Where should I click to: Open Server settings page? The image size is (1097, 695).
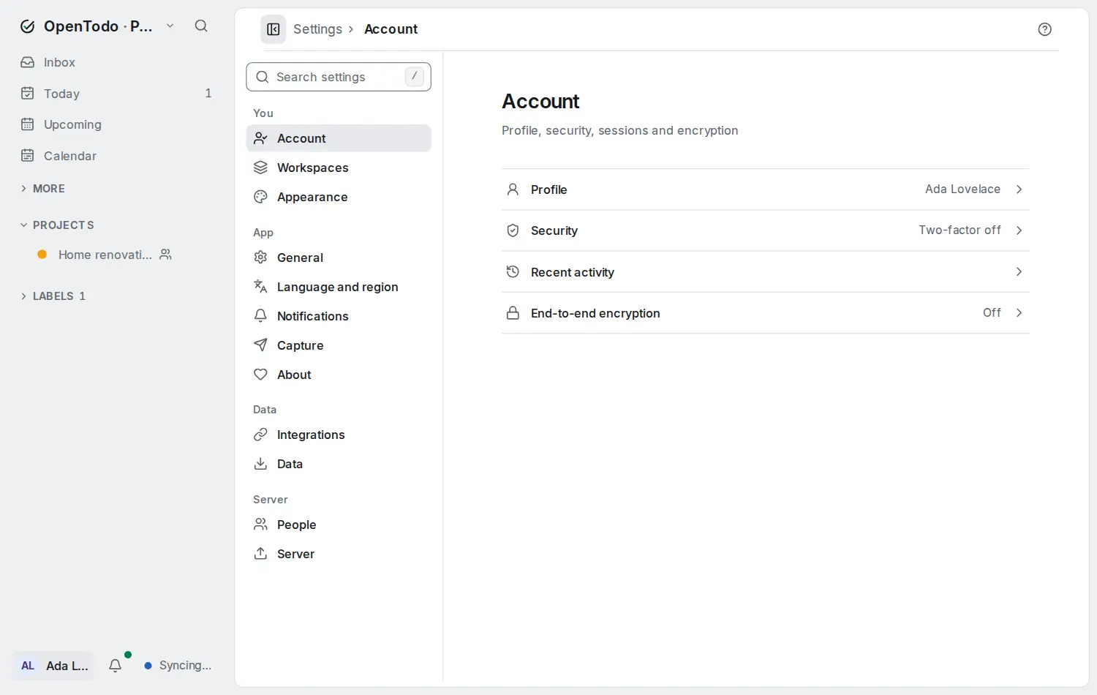[339, 554]
